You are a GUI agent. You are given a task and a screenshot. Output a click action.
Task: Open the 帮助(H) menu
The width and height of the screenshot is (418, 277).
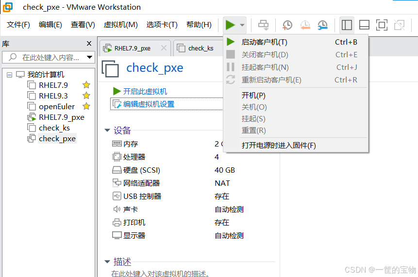199,25
